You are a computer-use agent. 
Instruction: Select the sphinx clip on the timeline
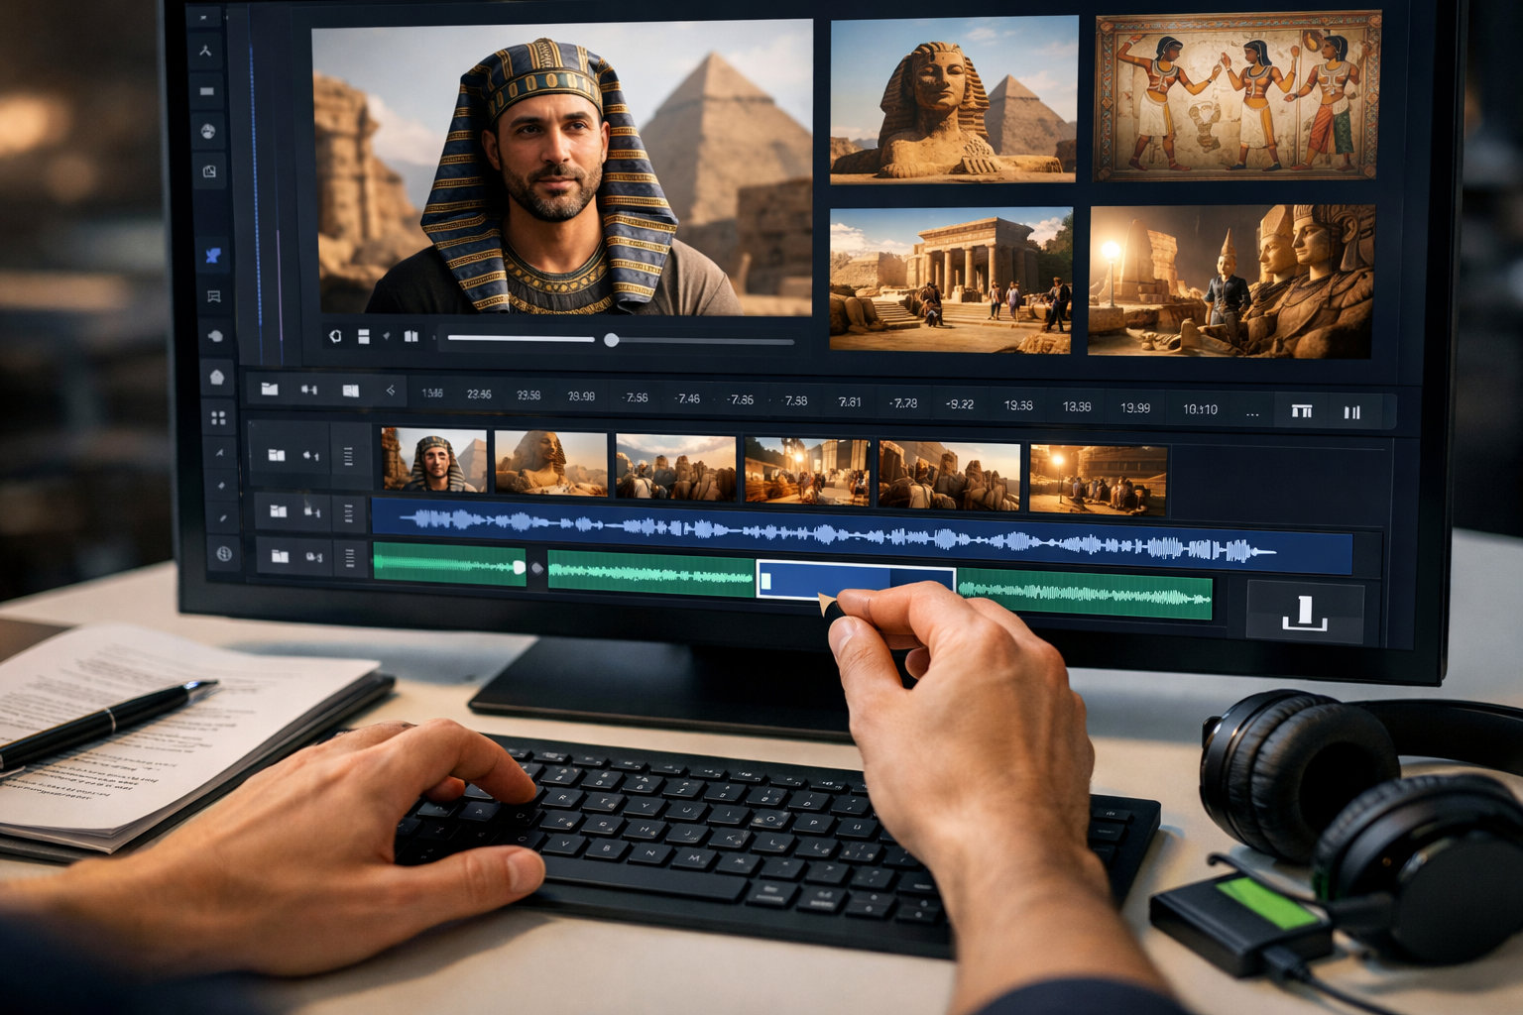pyautogui.click(x=550, y=464)
